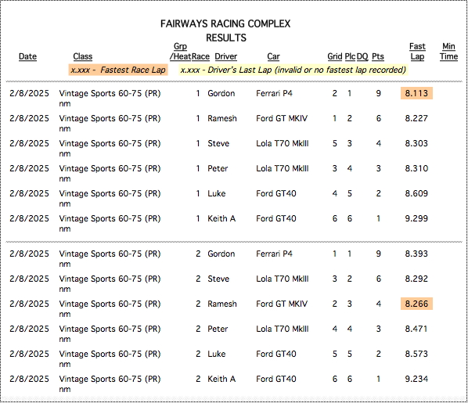Select the Driver column header
Viewport: 468px width, 403px height.
click(x=226, y=56)
